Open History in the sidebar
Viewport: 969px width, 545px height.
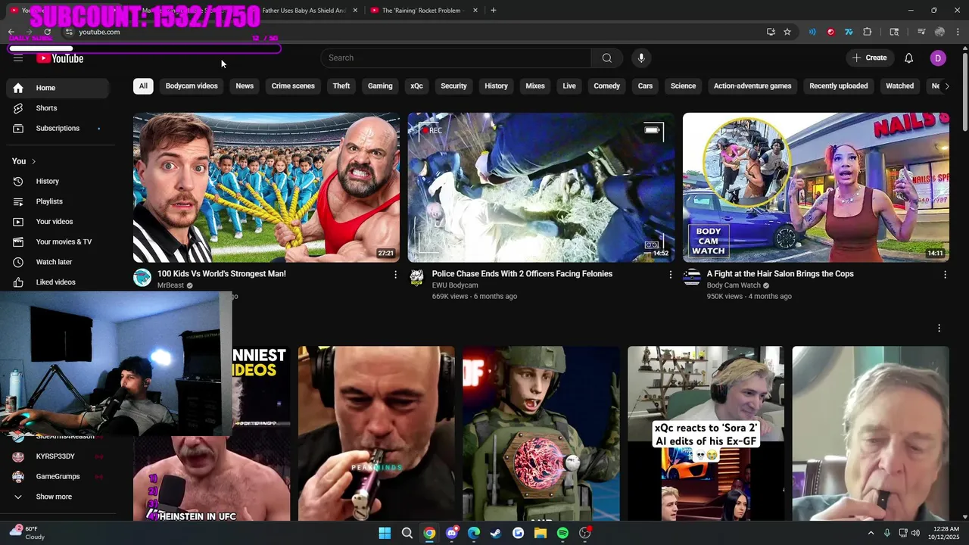(58, 182)
